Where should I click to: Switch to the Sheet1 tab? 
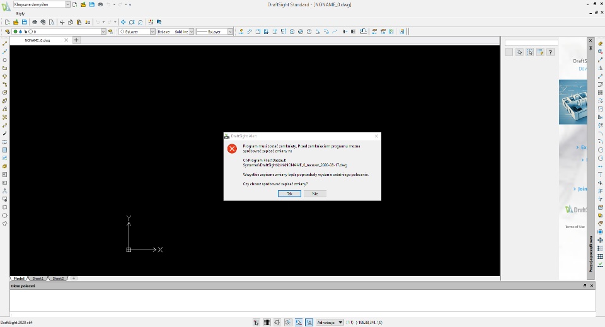click(x=38, y=278)
